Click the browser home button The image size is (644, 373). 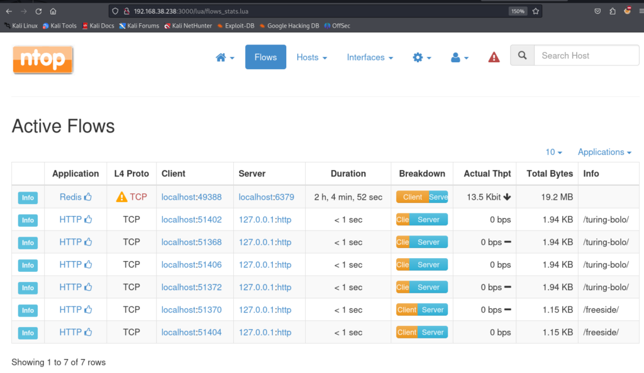[x=53, y=11]
